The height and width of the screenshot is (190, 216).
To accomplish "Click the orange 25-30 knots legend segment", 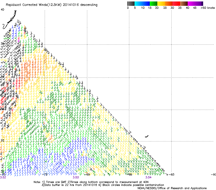I will click(169, 4).
